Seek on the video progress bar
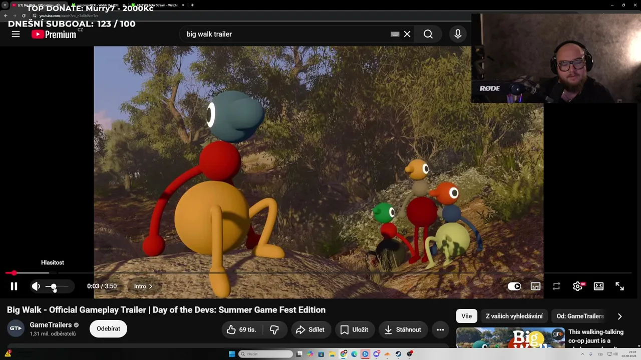Screen dimensions: 641x360 [x=318, y=273]
